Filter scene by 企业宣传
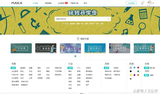 [15, 71]
